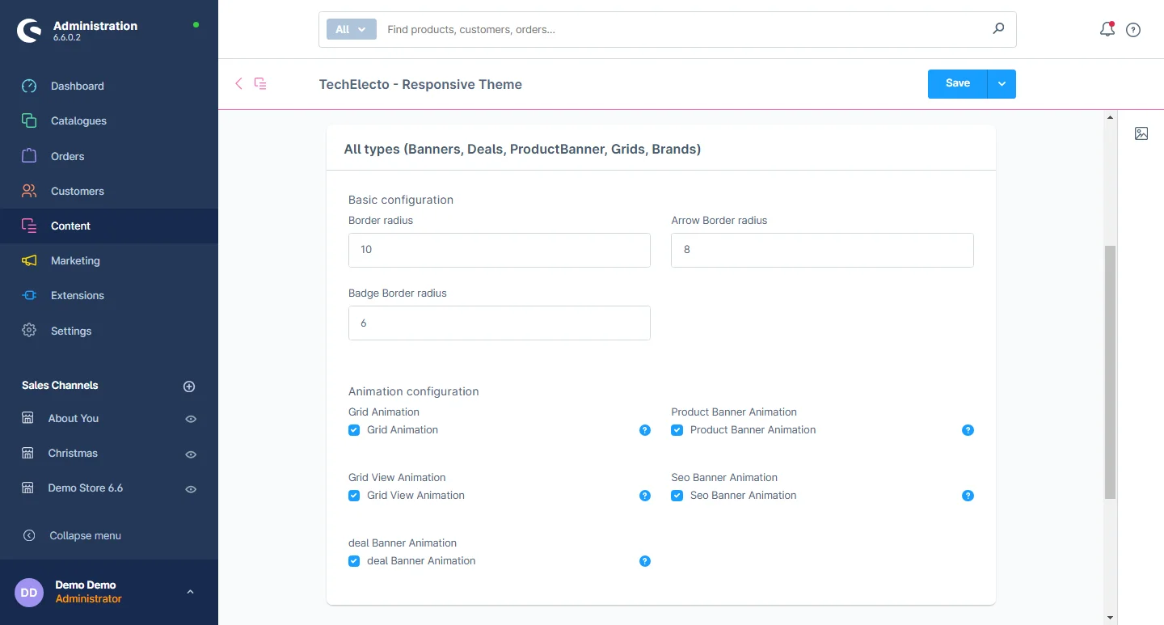
Task: Toggle the deal Banner Animation checkbox
Action: click(x=354, y=561)
